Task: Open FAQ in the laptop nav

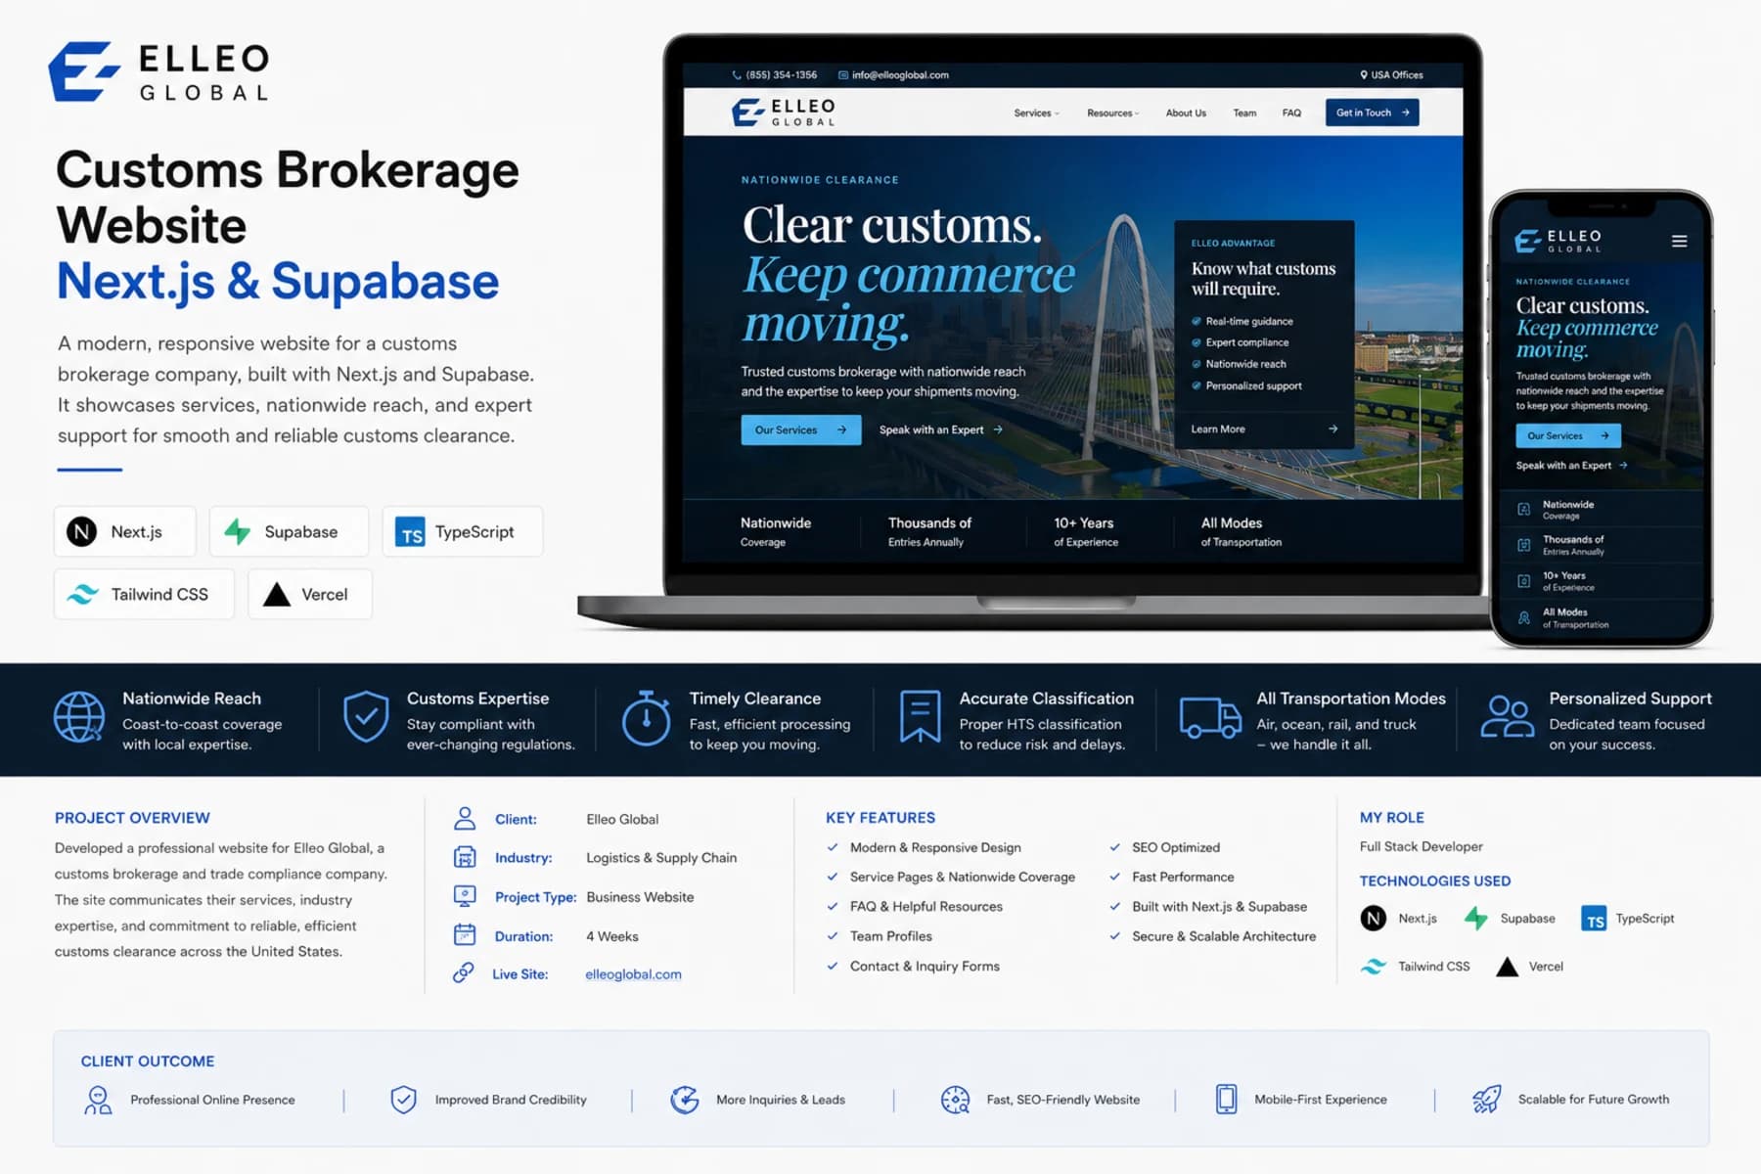Action: [1291, 113]
